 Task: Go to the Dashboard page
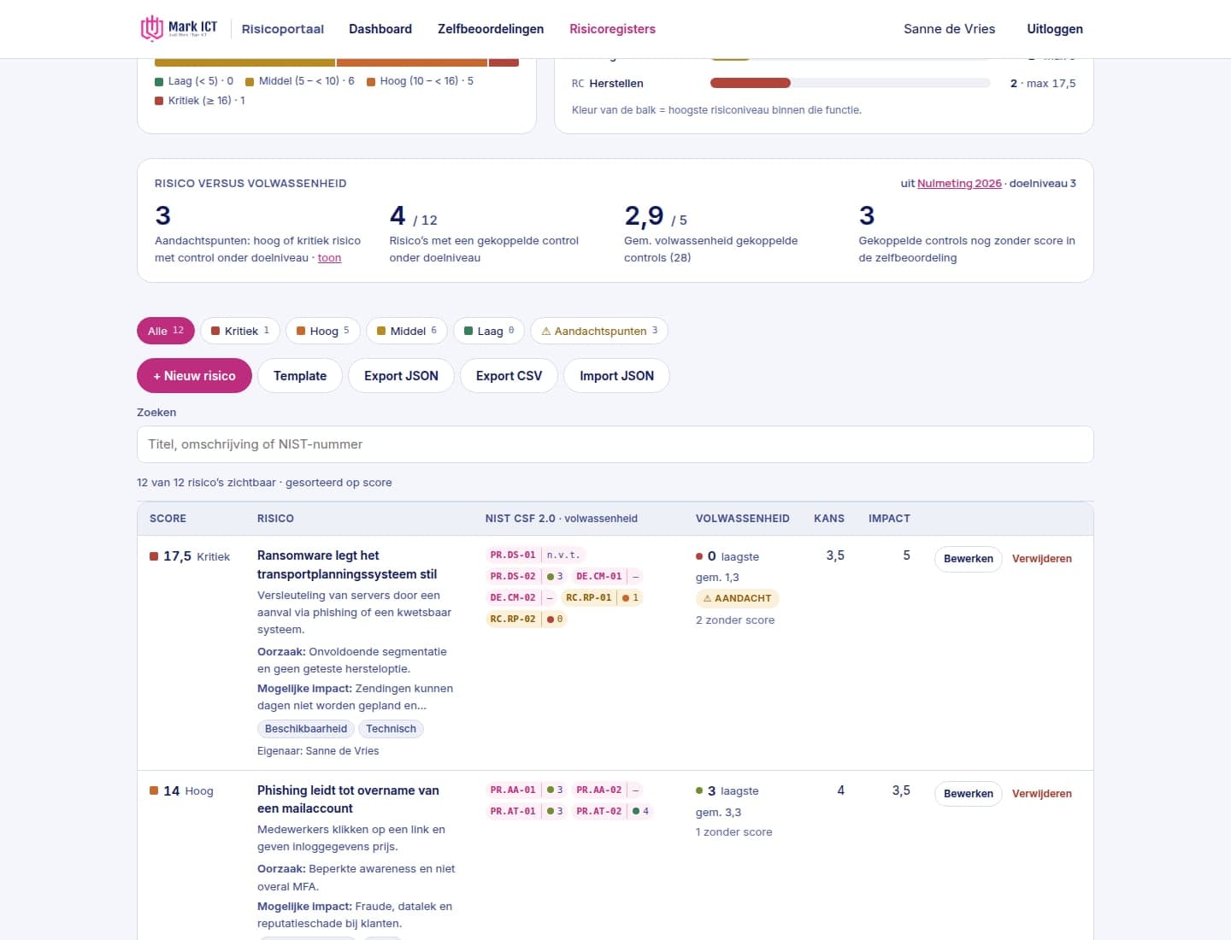tap(380, 29)
